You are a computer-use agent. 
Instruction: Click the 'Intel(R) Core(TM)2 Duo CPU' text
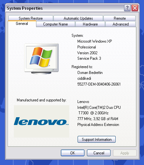[x=99, y=108]
